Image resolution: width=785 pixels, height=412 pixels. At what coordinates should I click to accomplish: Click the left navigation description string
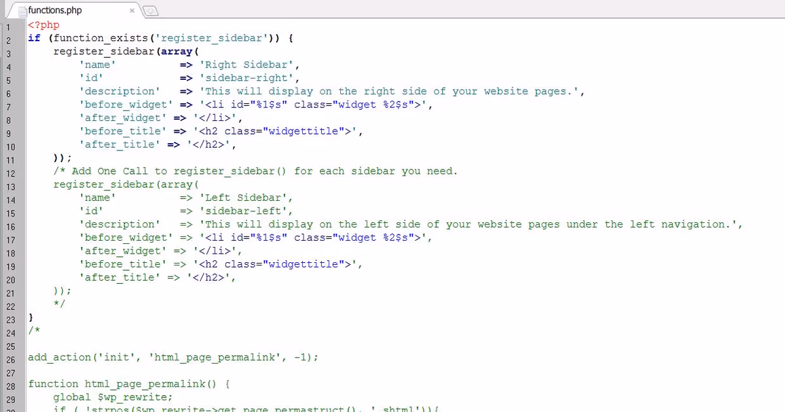[x=468, y=224]
